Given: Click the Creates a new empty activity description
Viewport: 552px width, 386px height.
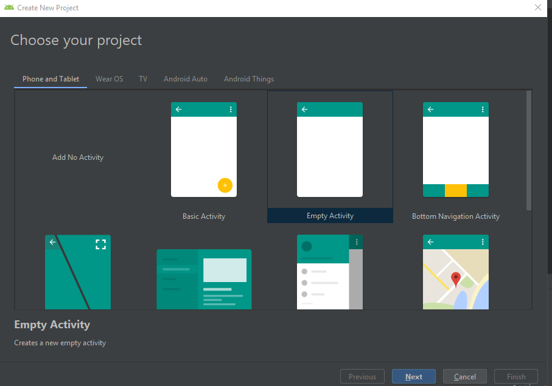Looking at the screenshot, I should pyautogui.click(x=60, y=343).
